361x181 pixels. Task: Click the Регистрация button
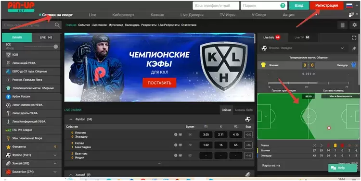[326, 5]
